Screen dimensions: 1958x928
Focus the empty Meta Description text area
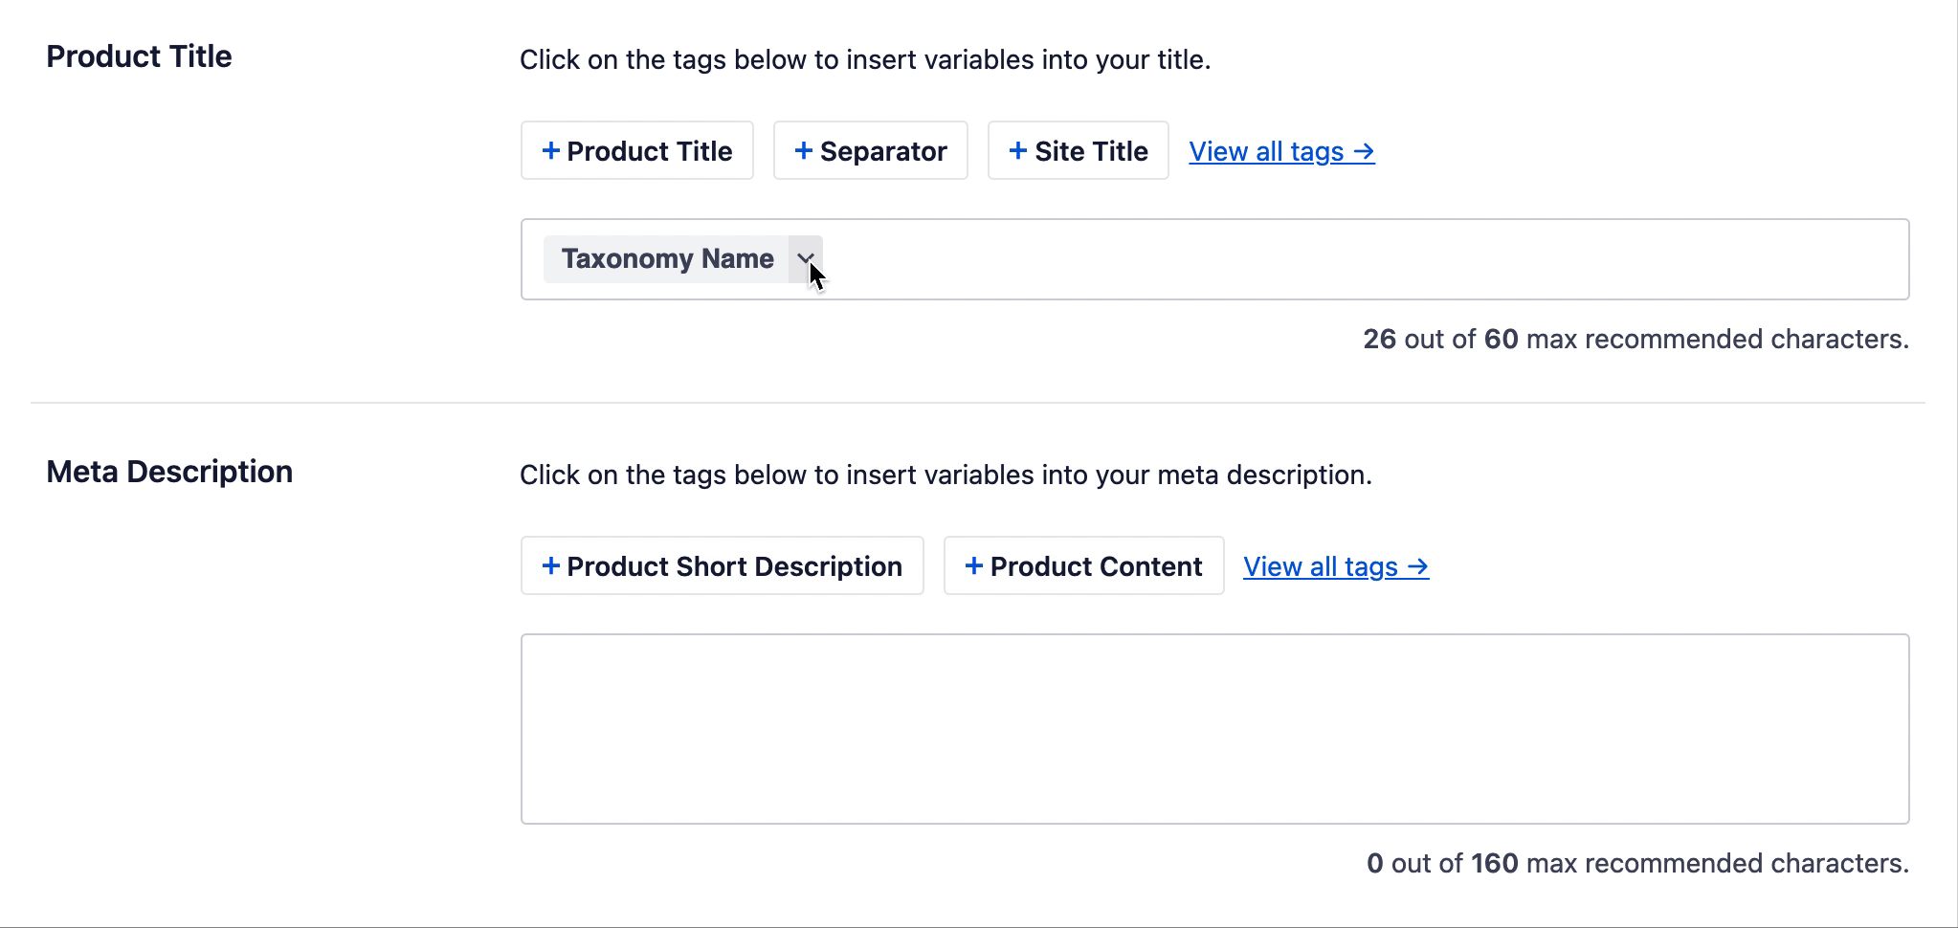point(1215,729)
